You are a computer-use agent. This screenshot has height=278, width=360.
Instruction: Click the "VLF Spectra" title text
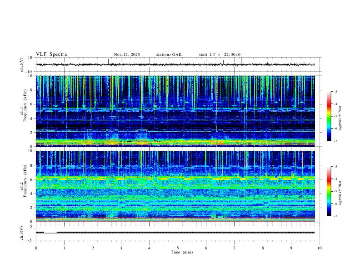click(51, 55)
